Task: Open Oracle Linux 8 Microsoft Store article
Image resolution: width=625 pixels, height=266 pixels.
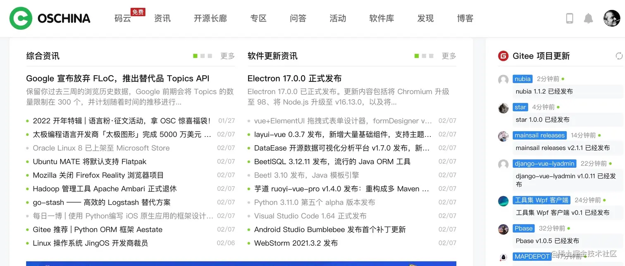Action: (x=101, y=148)
